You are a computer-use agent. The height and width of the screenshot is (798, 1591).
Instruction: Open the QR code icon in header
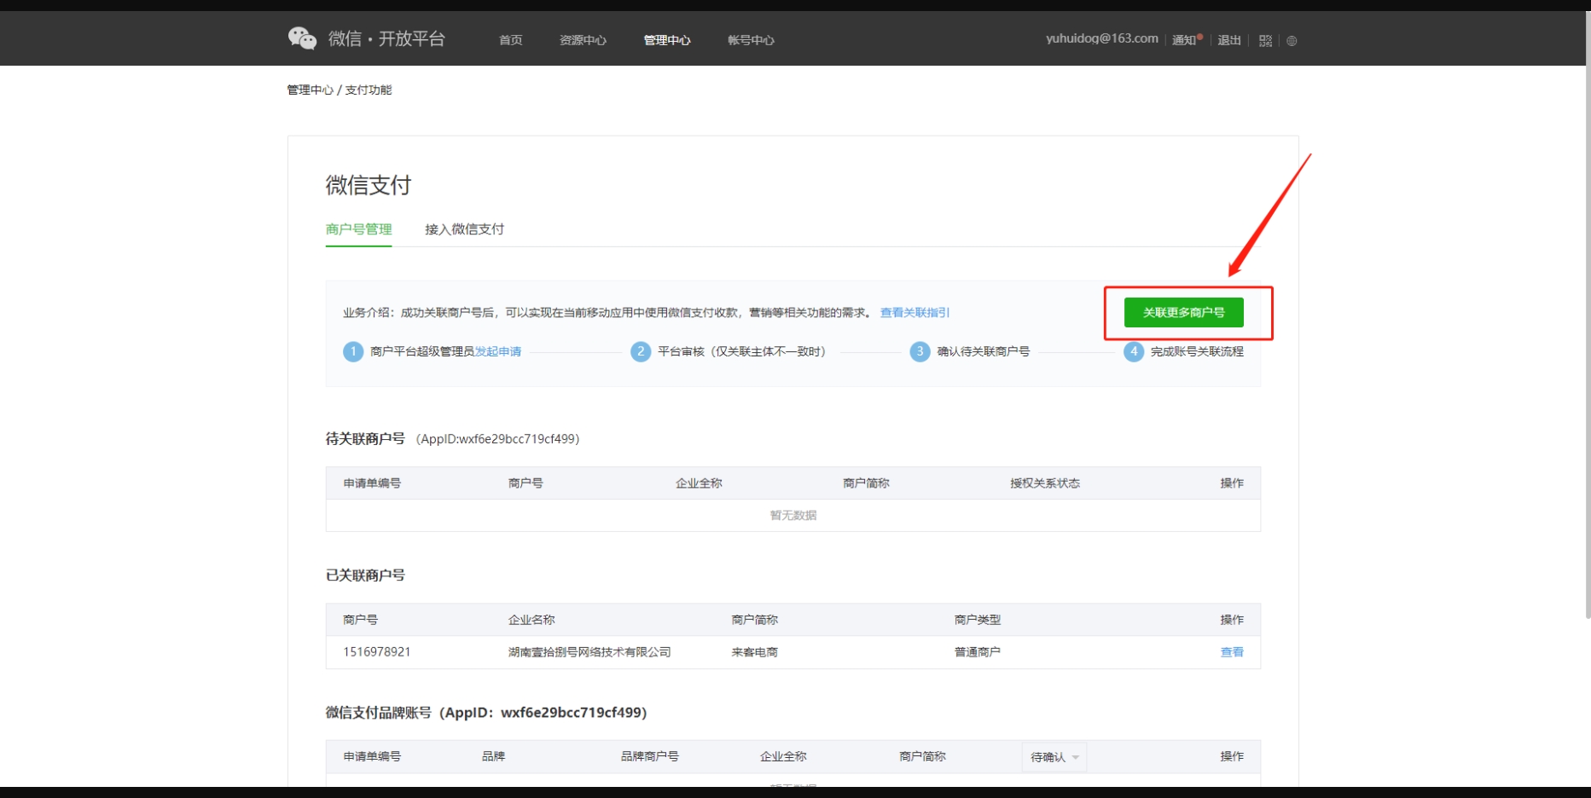(1265, 41)
